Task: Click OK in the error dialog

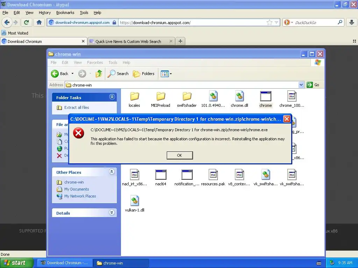Action: 180,155
